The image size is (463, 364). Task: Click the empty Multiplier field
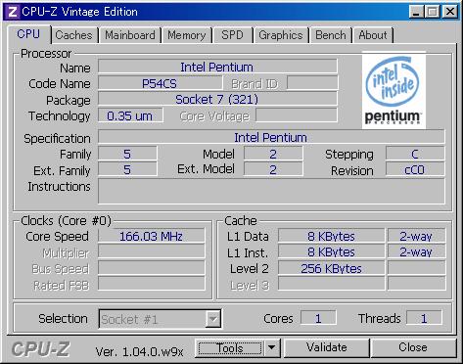click(x=151, y=251)
